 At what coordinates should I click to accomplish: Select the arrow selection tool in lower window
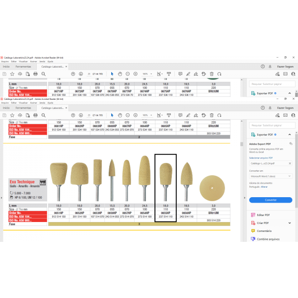[112, 115]
